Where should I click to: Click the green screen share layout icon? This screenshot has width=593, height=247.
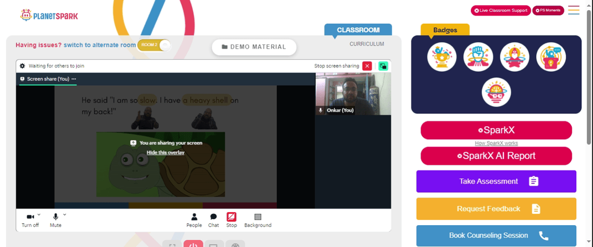point(383,66)
